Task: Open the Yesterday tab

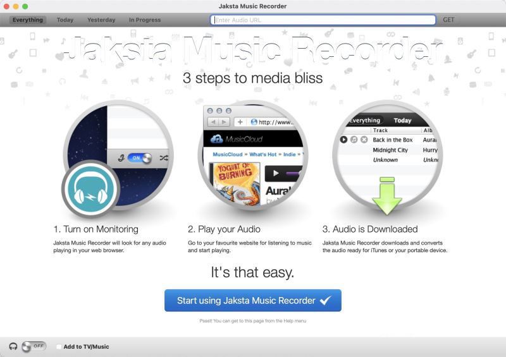Action: (101, 20)
